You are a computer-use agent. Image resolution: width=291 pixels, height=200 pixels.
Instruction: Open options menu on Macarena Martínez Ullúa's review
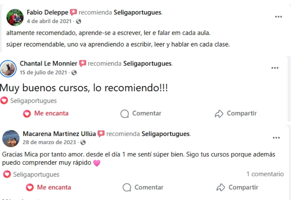coord(276,138)
